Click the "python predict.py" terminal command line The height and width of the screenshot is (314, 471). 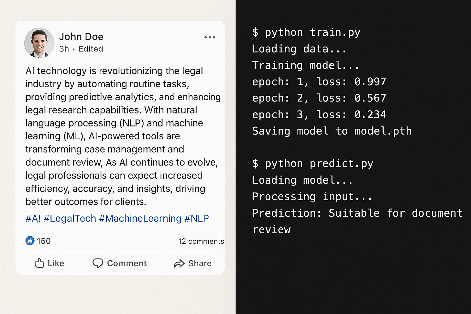[312, 164]
